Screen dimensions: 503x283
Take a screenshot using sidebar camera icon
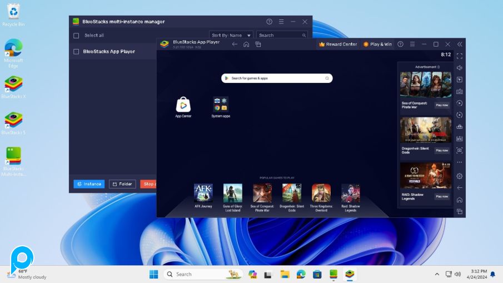tap(459, 150)
